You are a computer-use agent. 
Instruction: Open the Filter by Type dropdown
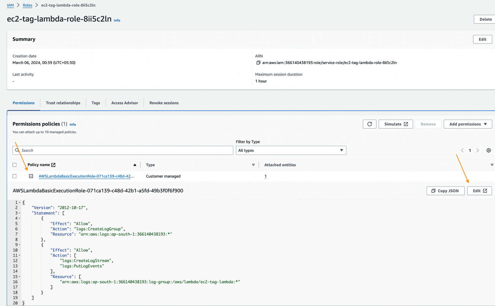tap(291, 150)
